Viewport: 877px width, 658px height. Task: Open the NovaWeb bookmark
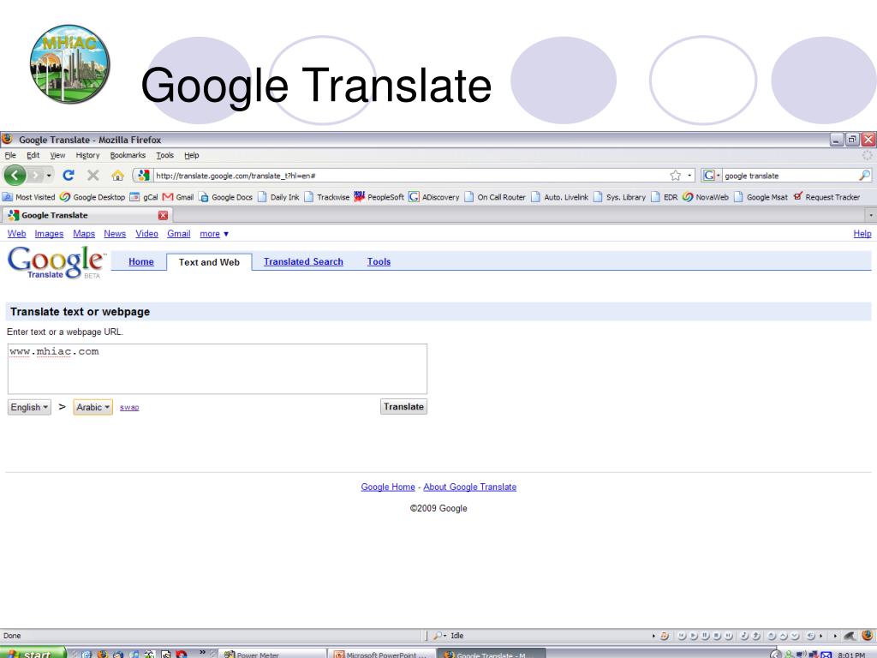(x=706, y=197)
